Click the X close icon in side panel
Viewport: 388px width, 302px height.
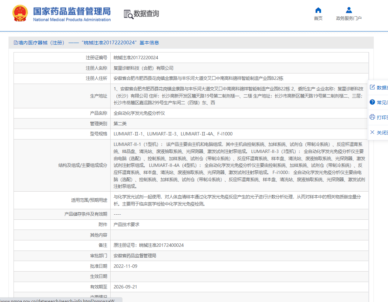[372, 132]
